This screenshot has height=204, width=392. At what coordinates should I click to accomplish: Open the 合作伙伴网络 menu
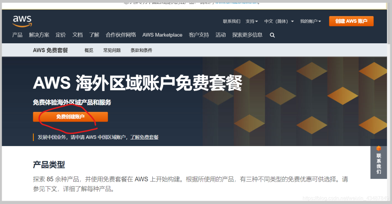tap(121, 35)
